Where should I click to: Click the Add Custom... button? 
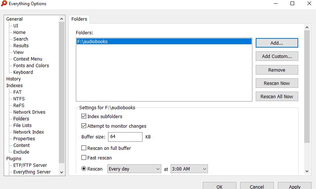point(277,56)
